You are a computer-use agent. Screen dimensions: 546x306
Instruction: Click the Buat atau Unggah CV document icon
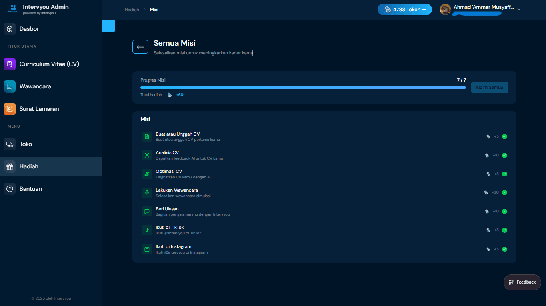pyautogui.click(x=147, y=137)
